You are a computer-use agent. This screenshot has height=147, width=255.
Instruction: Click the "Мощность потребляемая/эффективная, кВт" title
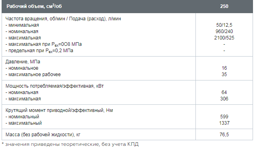tap(54, 86)
